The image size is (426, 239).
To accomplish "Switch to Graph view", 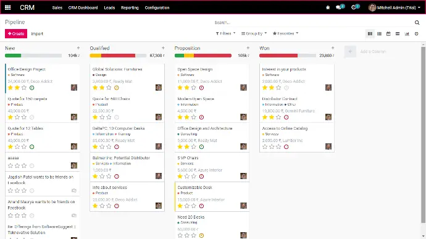I will (407, 34).
